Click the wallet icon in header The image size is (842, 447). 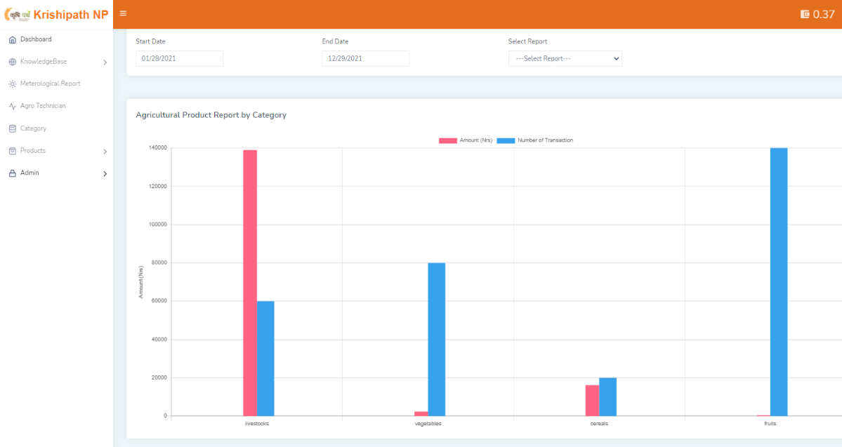point(805,14)
